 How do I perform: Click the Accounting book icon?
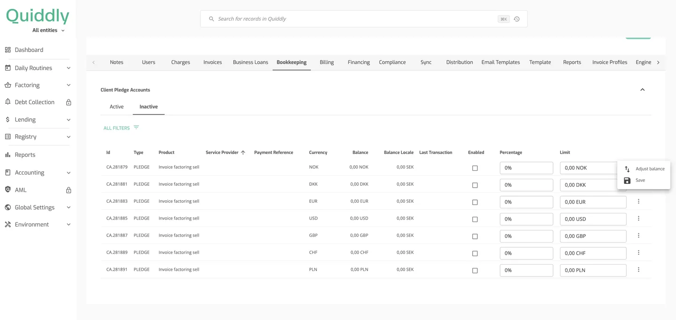pos(8,172)
